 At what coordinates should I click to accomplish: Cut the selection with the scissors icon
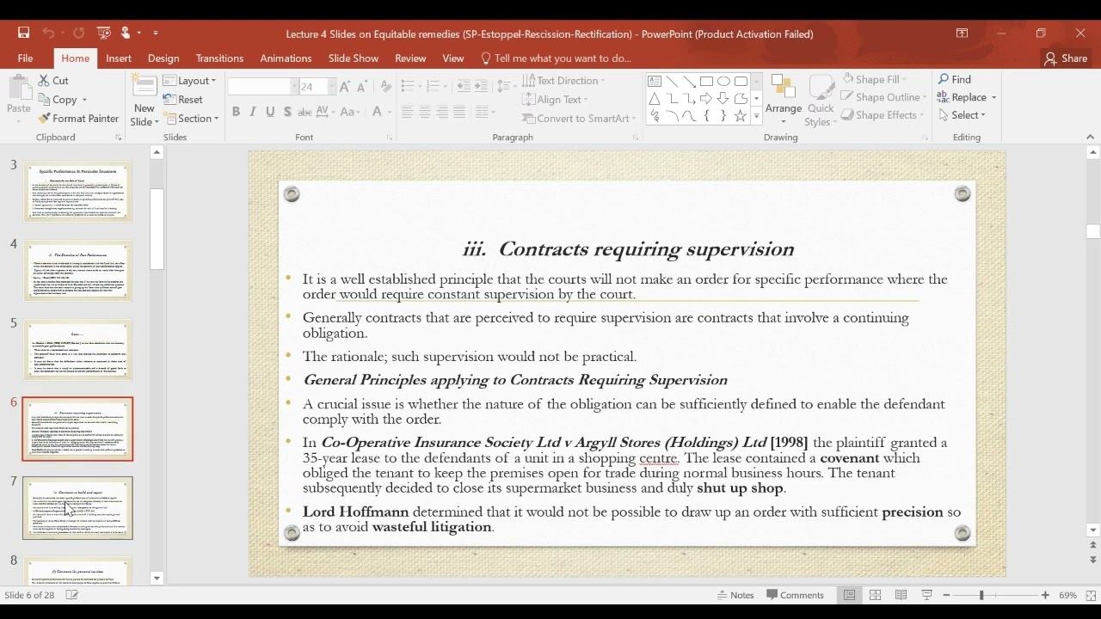click(x=53, y=80)
